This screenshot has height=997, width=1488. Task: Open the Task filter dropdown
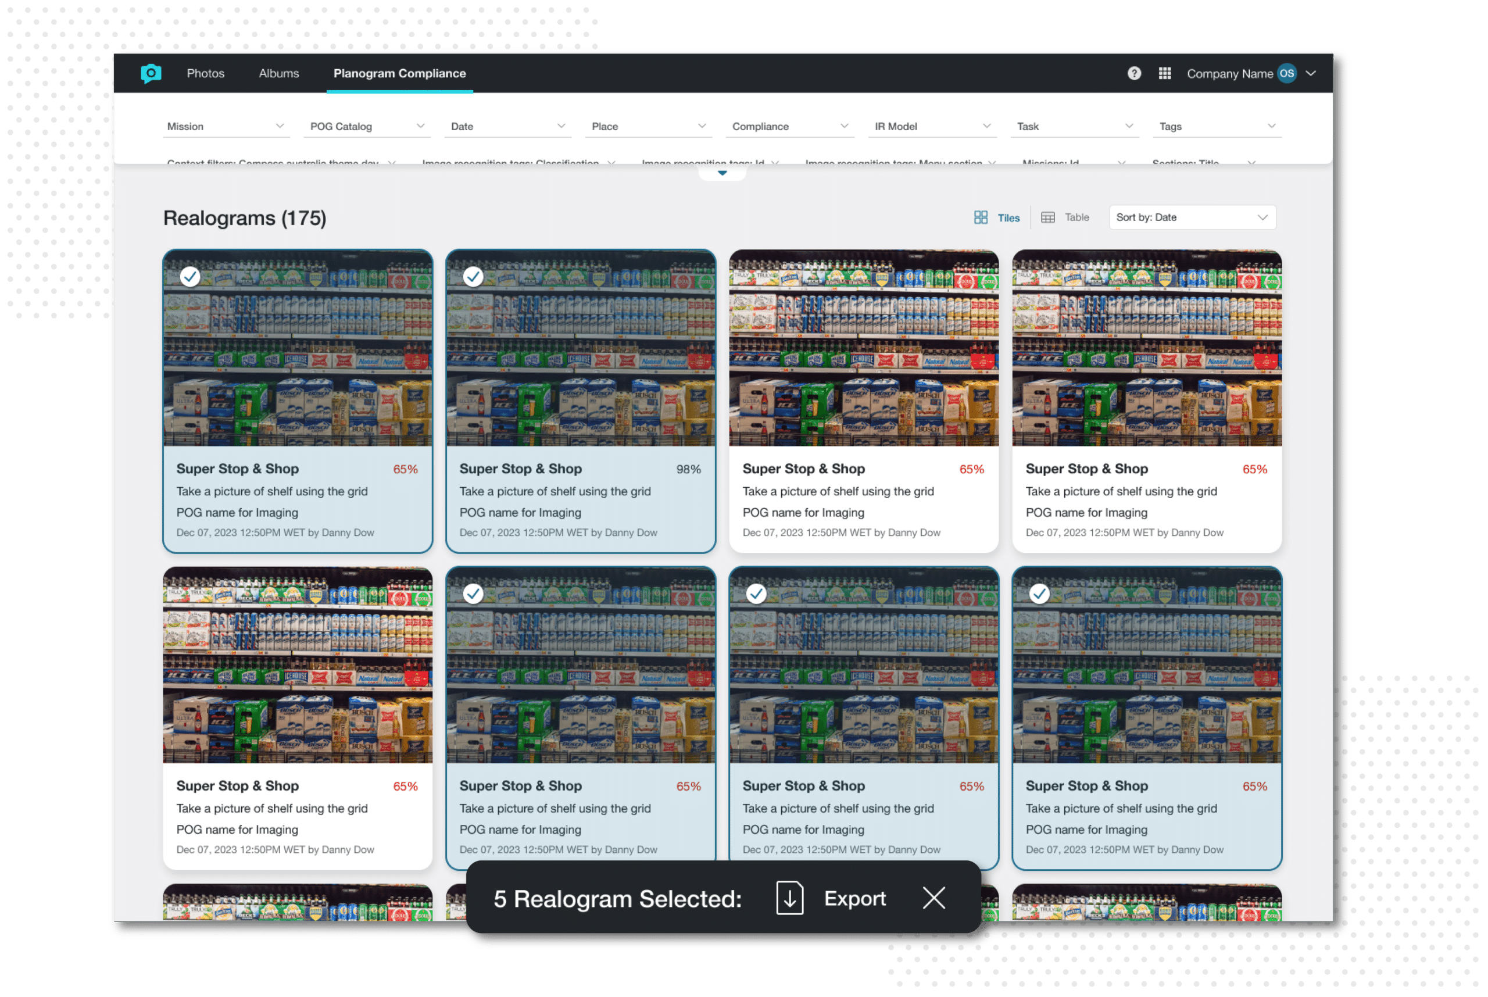[1074, 127]
